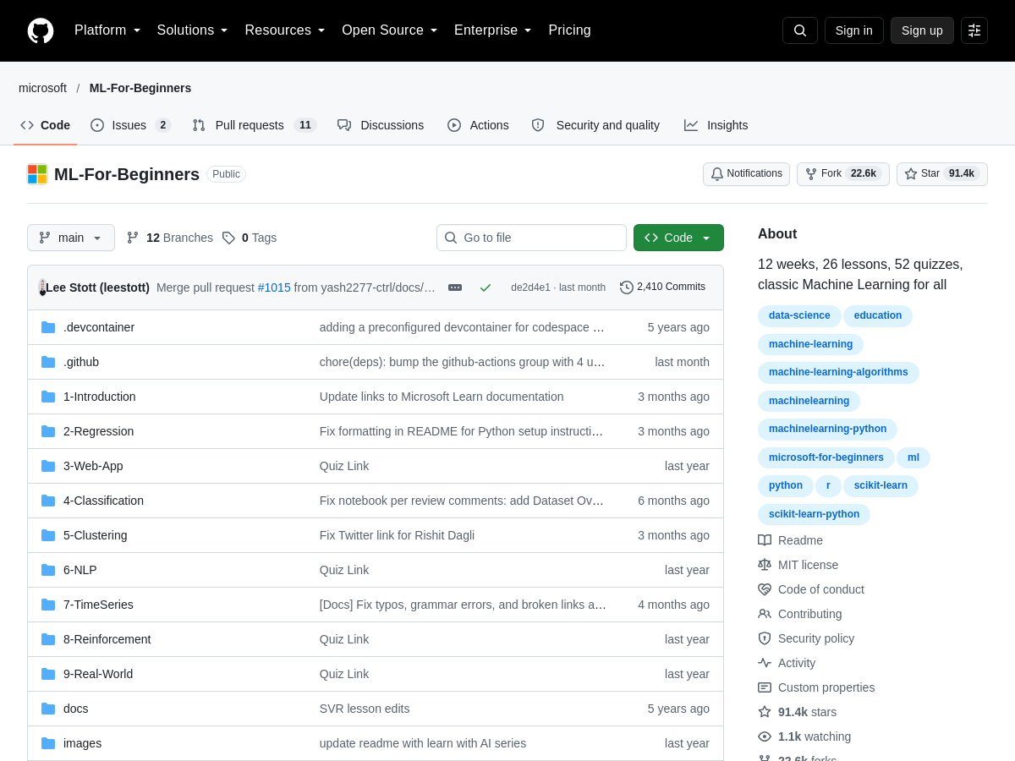Image resolution: width=1015 pixels, height=761 pixels.
Task: Open the appearance settings sliders icon
Action: click(x=974, y=30)
